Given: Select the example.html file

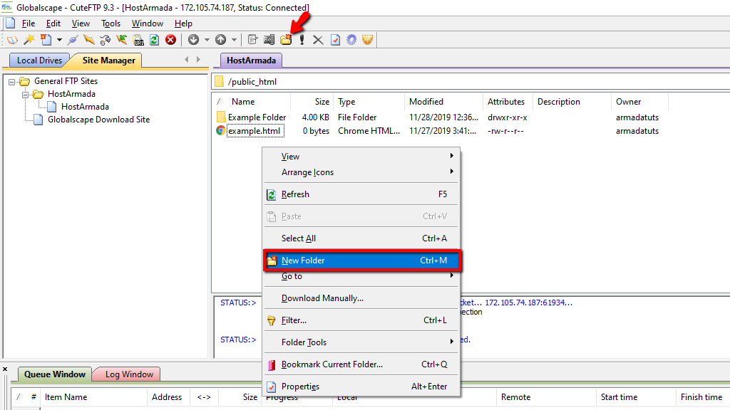Looking at the screenshot, I should click(255, 131).
